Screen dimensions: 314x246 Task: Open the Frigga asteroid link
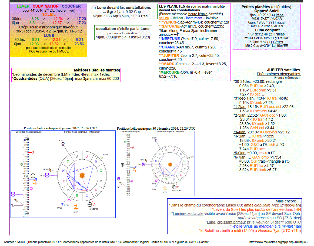pyautogui.click(x=280, y=22)
